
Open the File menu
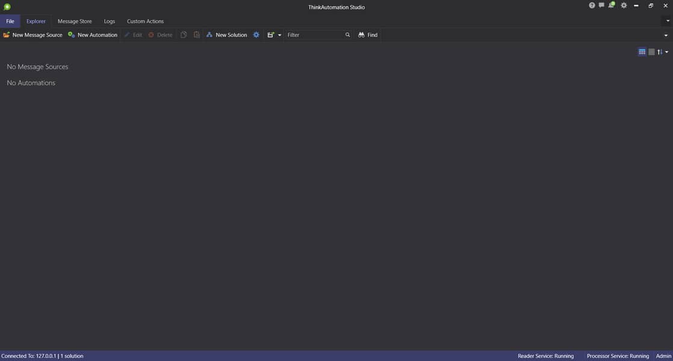[x=10, y=21]
